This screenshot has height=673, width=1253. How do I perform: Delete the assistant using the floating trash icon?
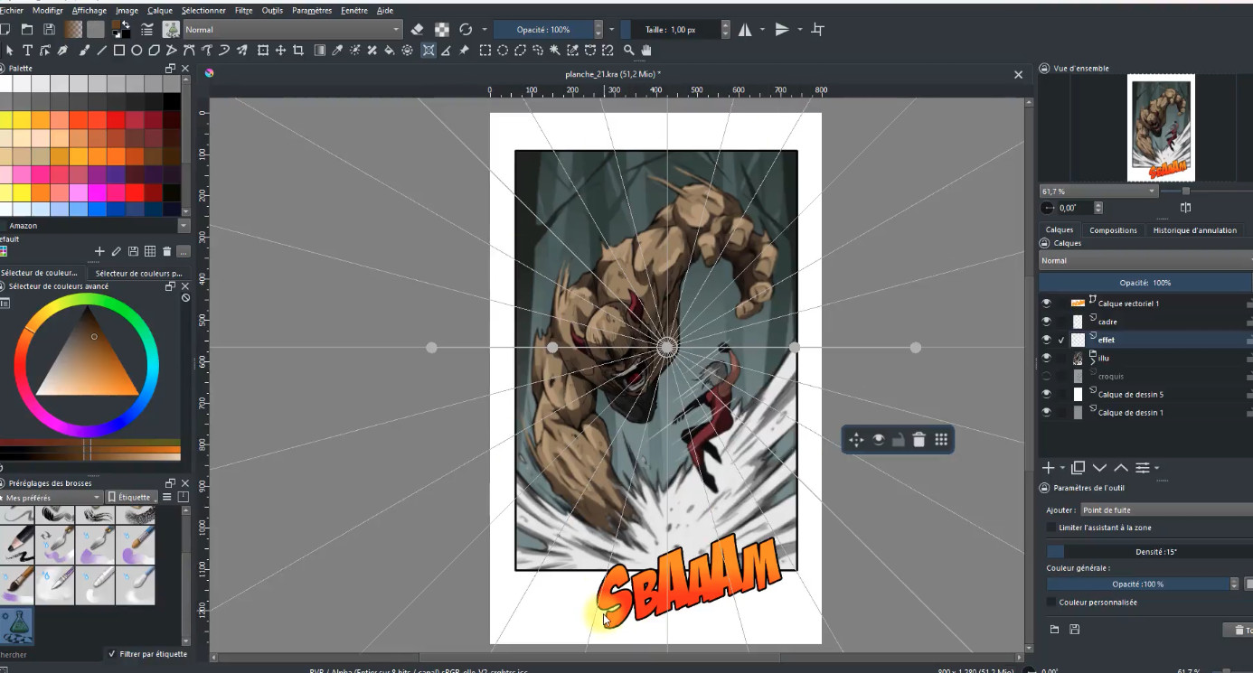point(919,440)
